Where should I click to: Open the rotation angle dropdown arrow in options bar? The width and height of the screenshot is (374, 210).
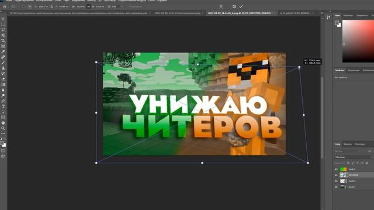coord(122,6)
